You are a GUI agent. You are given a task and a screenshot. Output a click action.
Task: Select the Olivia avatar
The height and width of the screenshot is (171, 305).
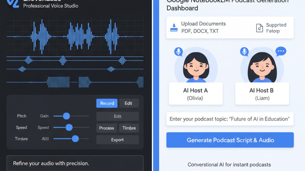(196, 65)
